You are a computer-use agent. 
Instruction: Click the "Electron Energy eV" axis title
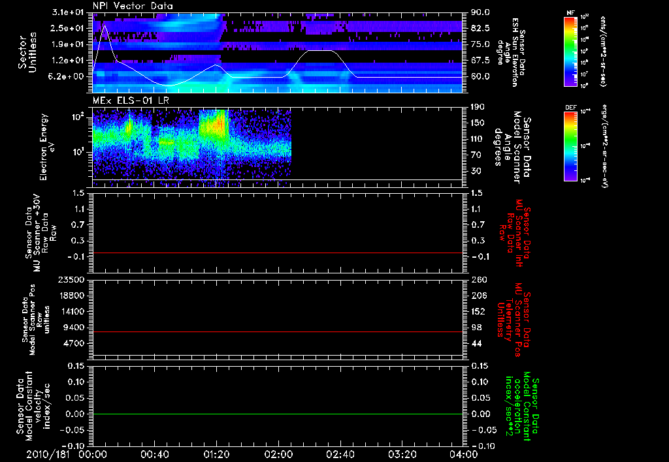[47, 147]
